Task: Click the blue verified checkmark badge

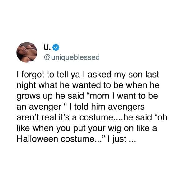Action: pos(56,47)
